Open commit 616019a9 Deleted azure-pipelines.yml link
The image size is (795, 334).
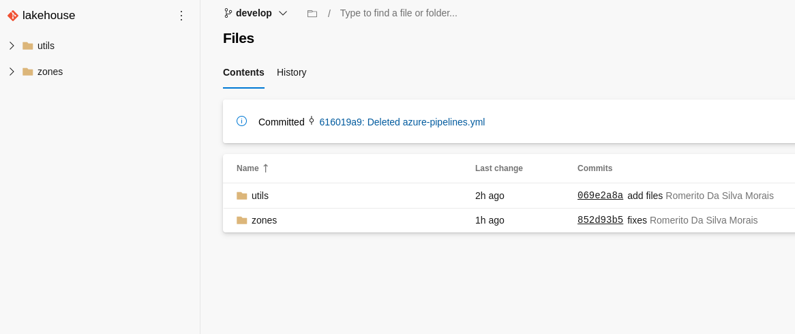coord(402,122)
